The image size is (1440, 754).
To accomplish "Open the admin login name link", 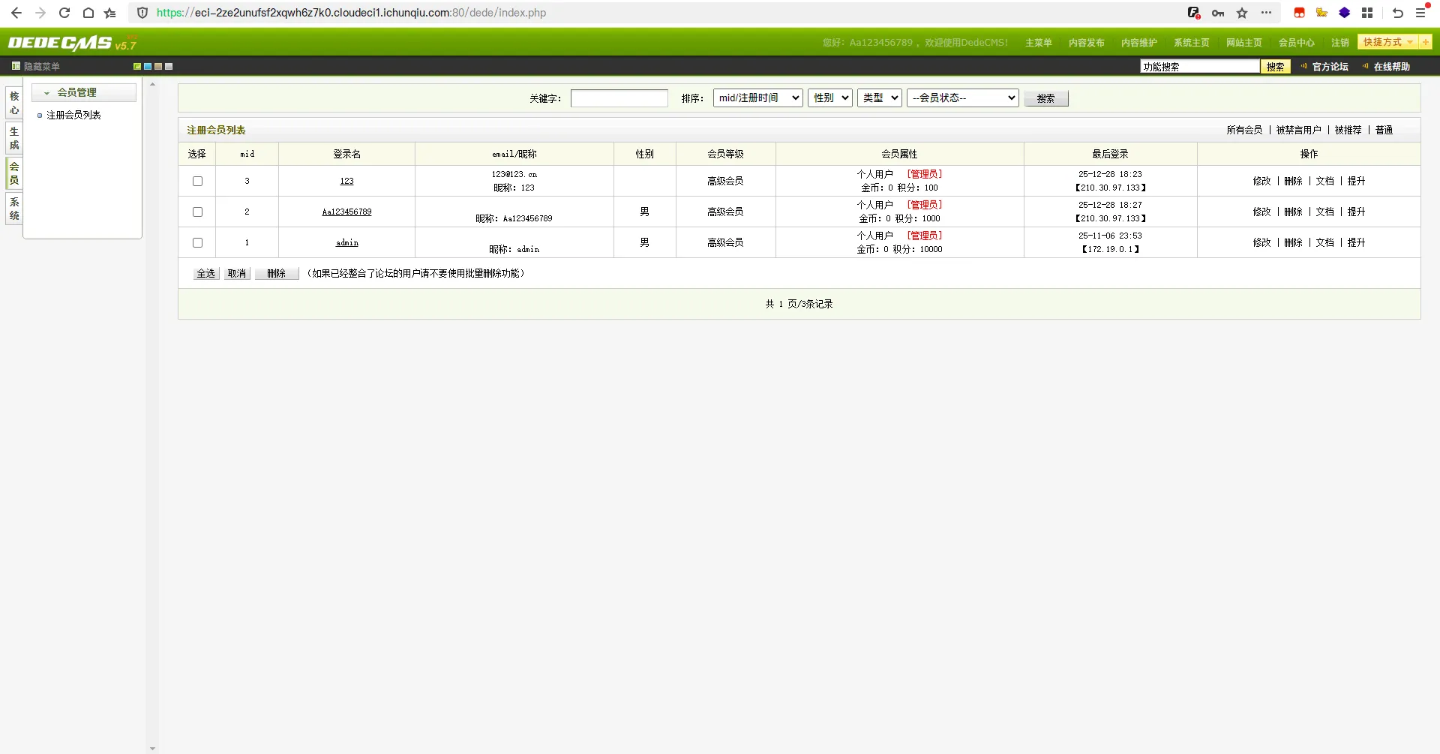I will [x=346, y=242].
